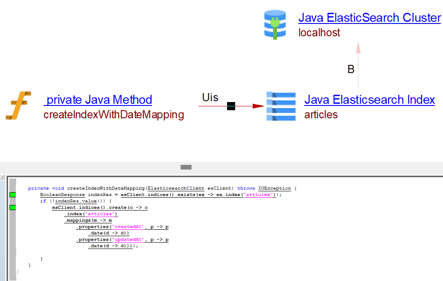
Task: Select the articles index name label
Action: tap(321, 115)
